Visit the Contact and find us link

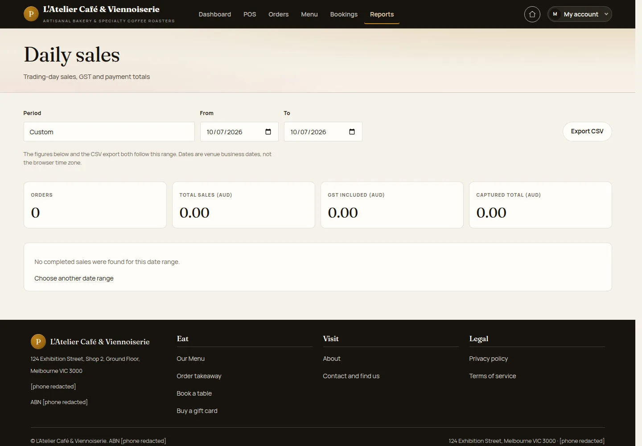point(351,376)
